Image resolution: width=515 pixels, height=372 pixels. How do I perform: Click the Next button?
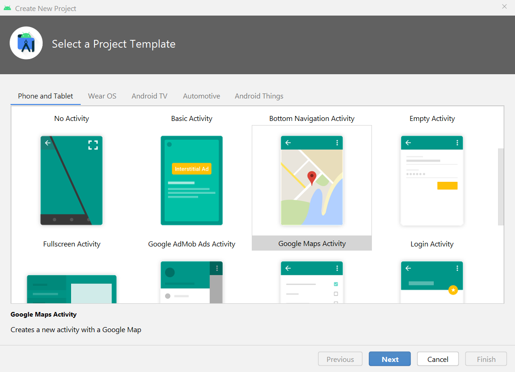click(x=389, y=359)
